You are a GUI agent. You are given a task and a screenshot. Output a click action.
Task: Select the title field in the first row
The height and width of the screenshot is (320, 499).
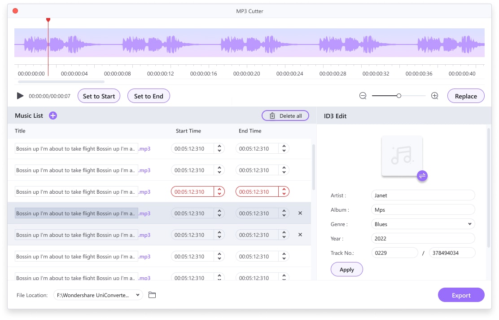click(x=76, y=149)
